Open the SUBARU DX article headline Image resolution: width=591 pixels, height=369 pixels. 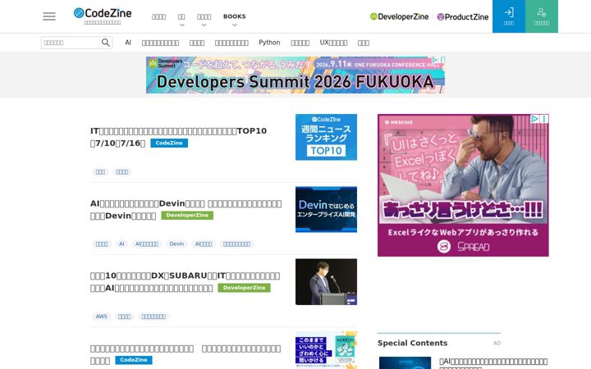pyautogui.click(x=185, y=281)
